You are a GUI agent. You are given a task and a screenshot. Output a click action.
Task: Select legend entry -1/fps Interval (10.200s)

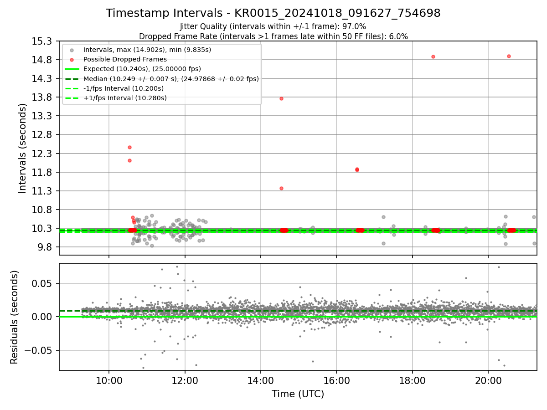(123, 88)
